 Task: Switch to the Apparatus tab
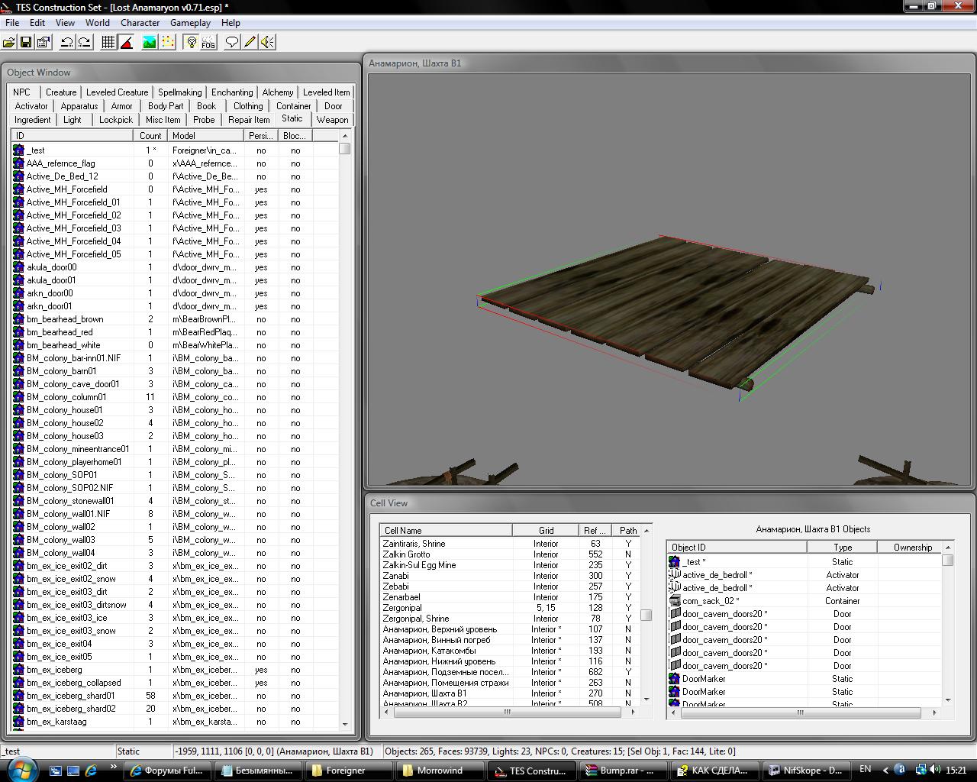click(79, 106)
